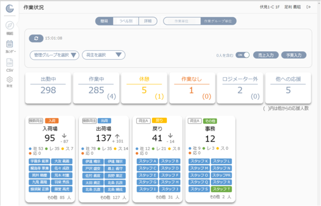Click the down arrow in the 戻り card
This screenshot has height=206, width=321.
(x=170, y=136)
